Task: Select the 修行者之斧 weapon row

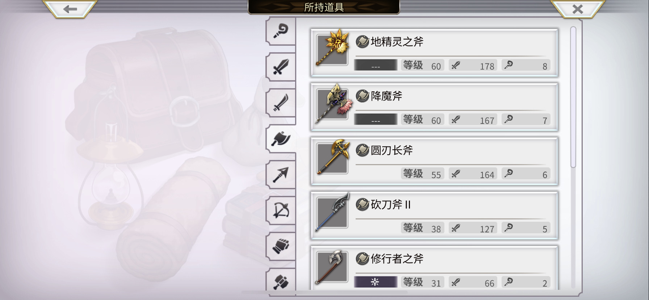Action: point(434,267)
